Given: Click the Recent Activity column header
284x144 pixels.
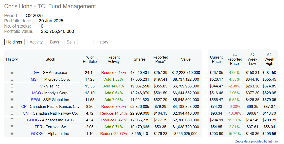Looking at the screenshot, I should 114,59.
